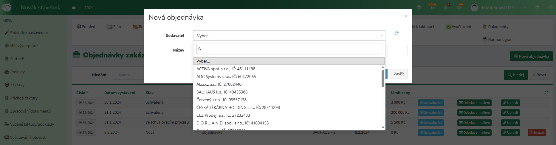Click Smazat for order 37/2024

click(537, 132)
